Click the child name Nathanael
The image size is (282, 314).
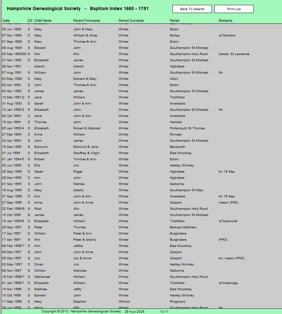tap(42, 277)
